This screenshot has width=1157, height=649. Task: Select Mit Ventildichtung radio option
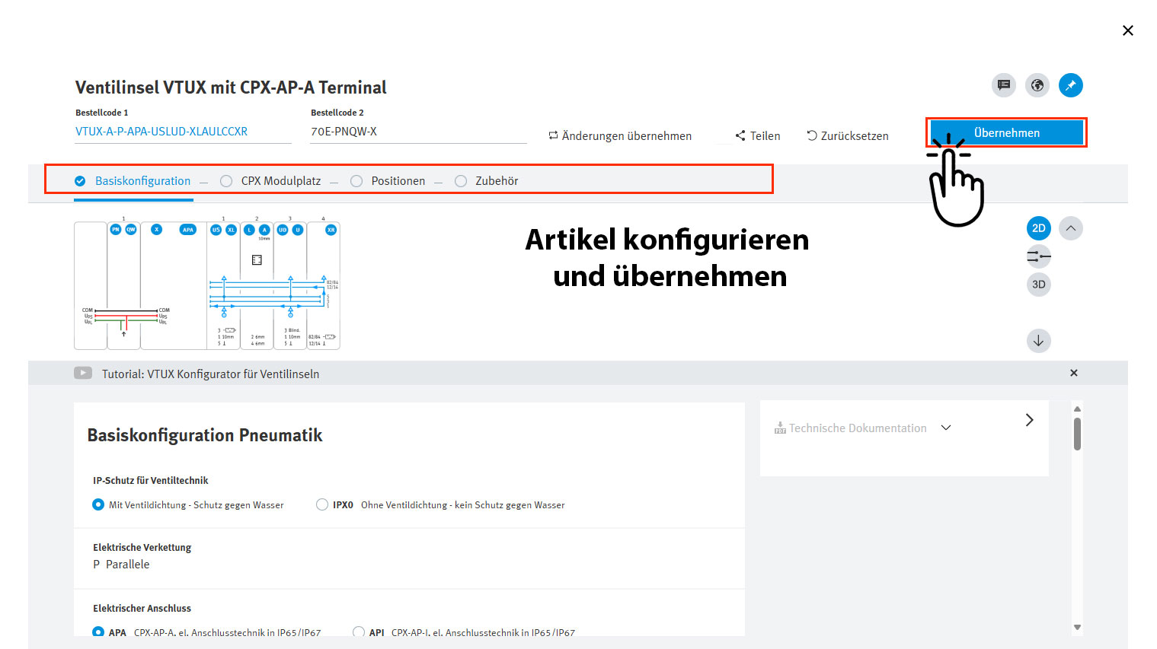tap(98, 504)
